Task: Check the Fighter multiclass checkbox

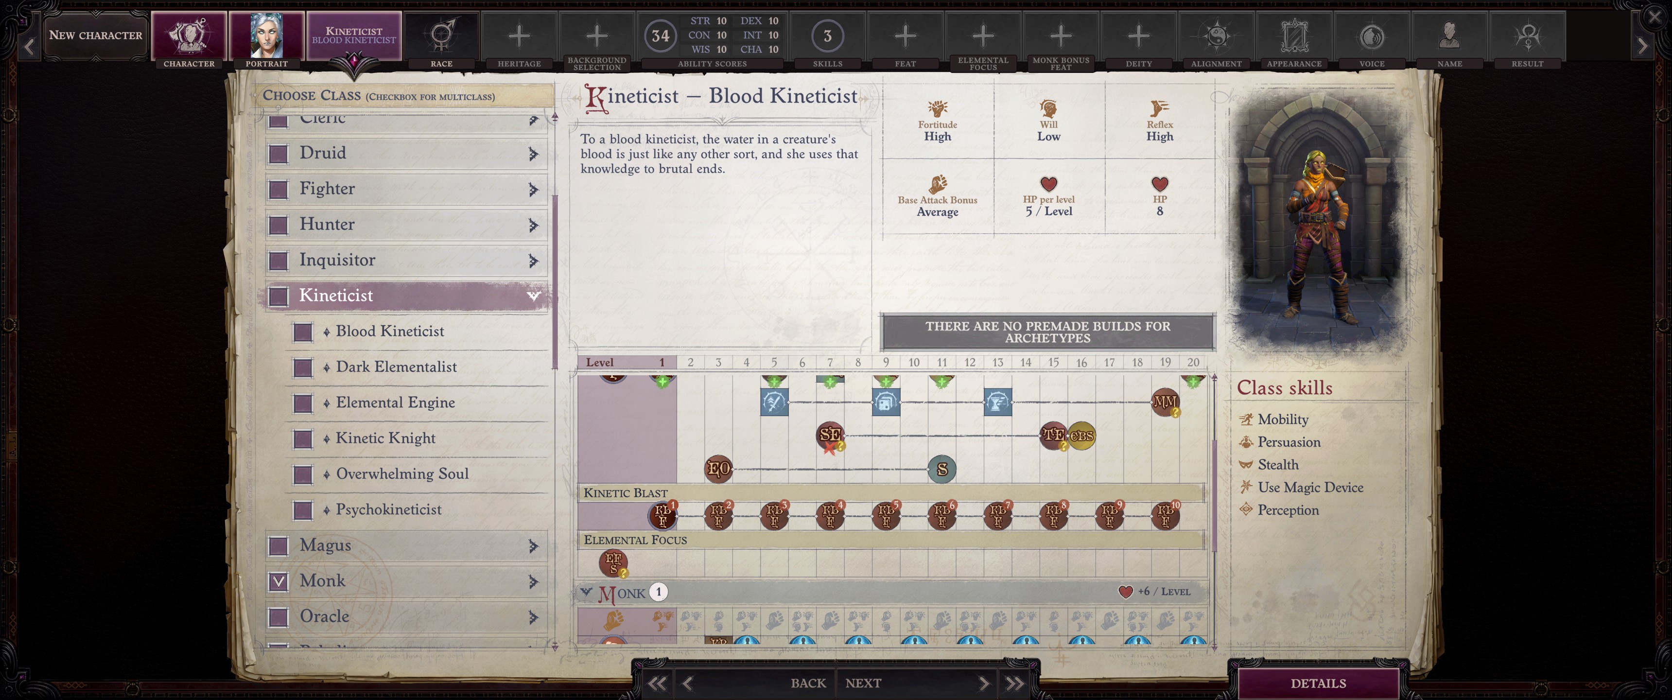Action: pos(279,190)
